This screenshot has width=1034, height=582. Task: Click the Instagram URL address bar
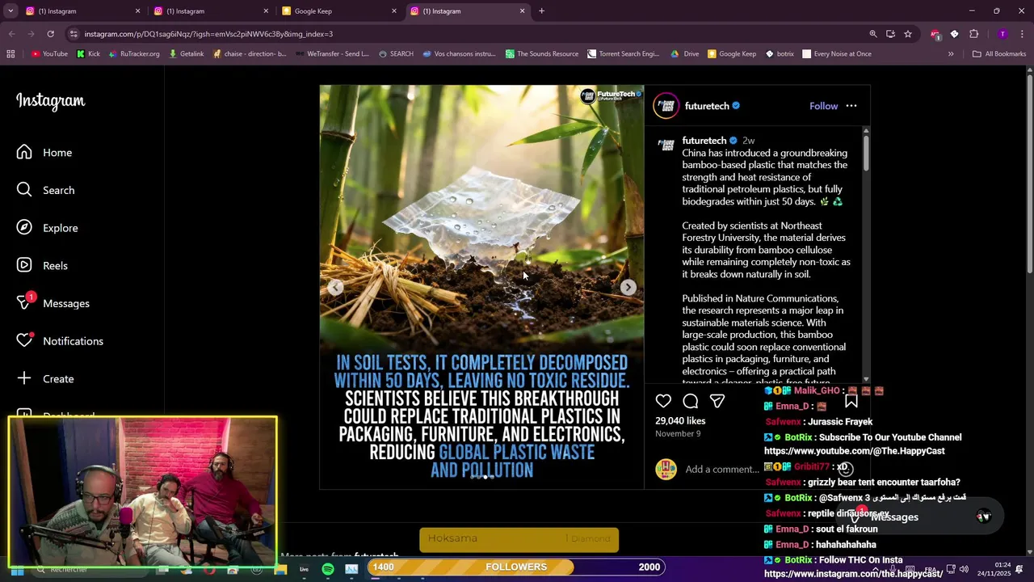(469, 34)
